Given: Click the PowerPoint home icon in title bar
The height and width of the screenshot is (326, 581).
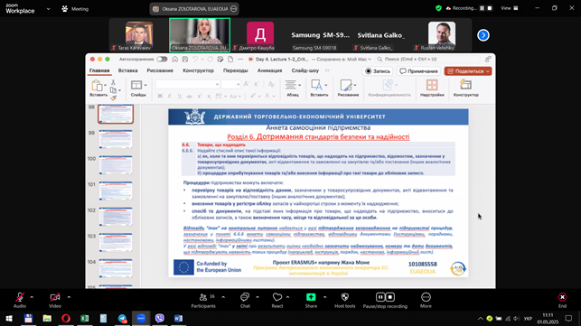Looking at the screenshot, I should tap(175, 60).
